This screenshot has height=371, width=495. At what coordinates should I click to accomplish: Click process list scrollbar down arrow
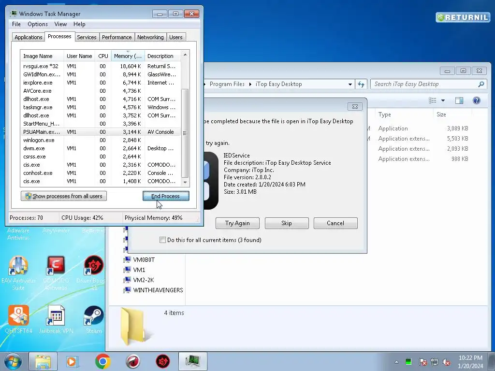(185, 182)
